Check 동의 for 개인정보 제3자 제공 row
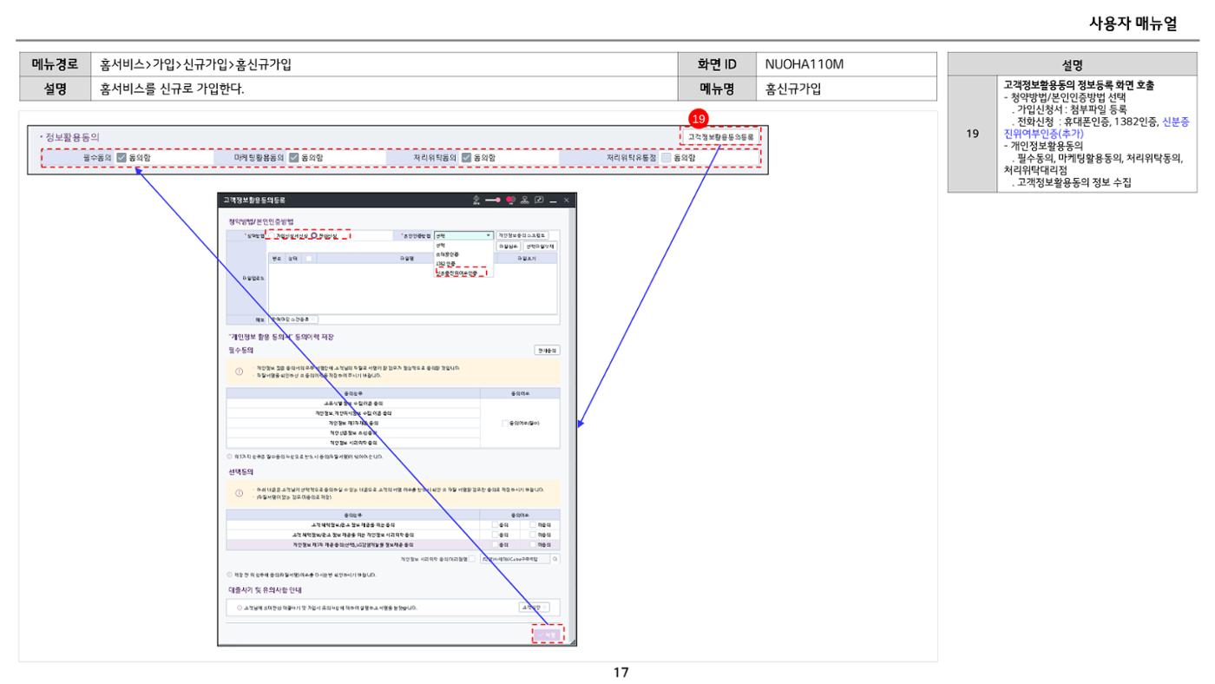 click(x=496, y=544)
